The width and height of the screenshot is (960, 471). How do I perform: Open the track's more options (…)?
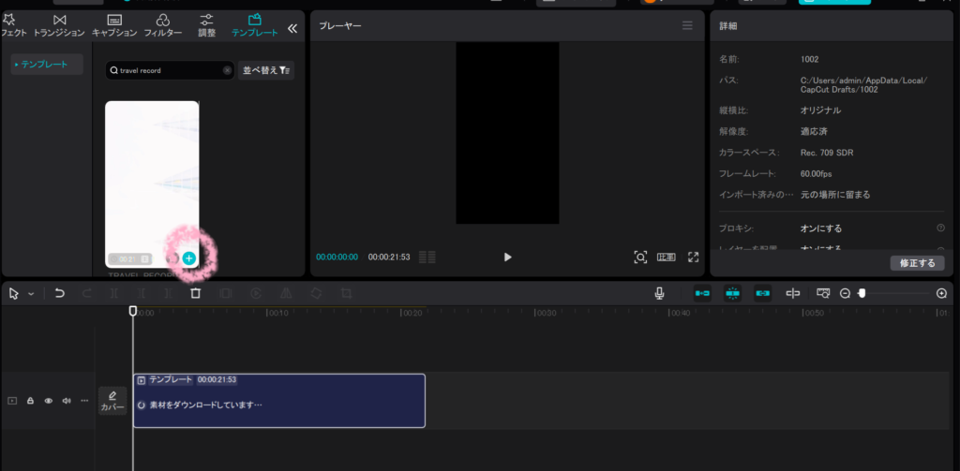pyautogui.click(x=84, y=401)
